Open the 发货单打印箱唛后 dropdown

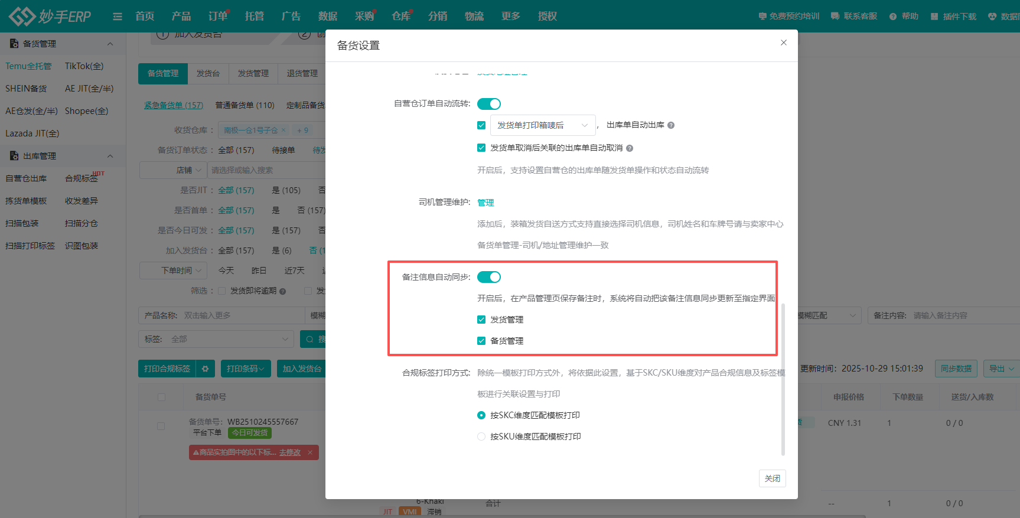(x=543, y=125)
